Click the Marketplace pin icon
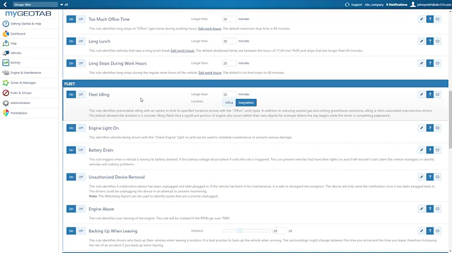 [6, 113]
